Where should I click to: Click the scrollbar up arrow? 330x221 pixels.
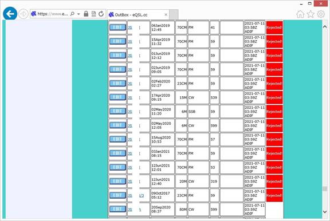coord(325,26)
